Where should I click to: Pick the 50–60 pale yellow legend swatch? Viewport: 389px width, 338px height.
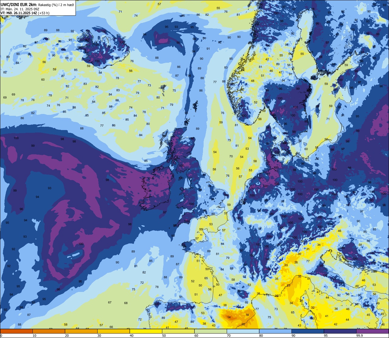click(x=178, y=331)
